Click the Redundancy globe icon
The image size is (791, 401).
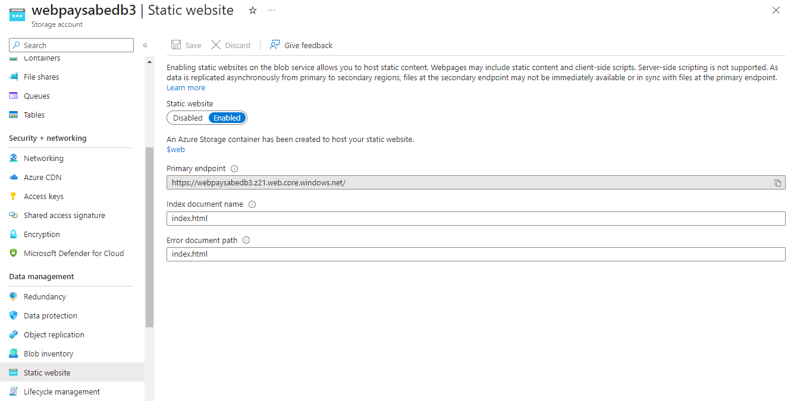point(14,296)
